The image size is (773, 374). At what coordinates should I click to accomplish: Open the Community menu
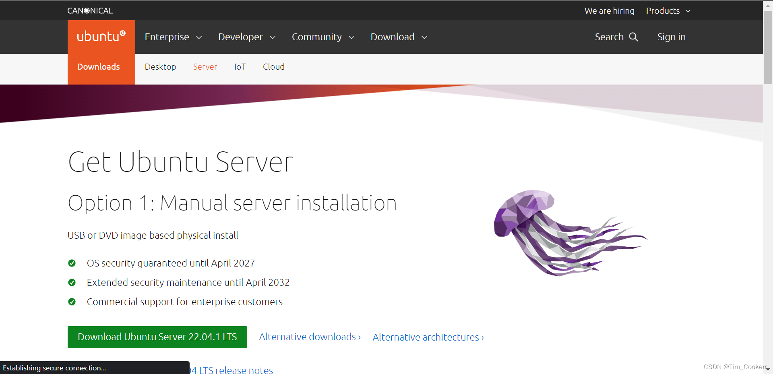[323, 37]
